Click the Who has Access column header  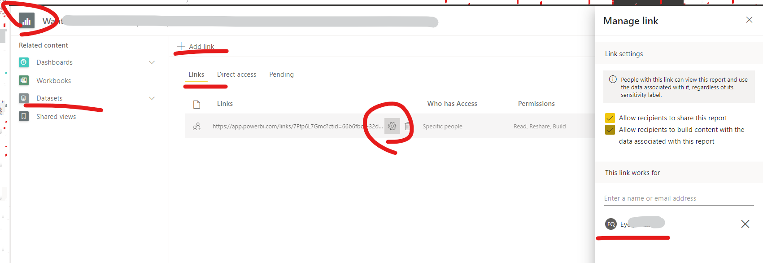[452, 104]
